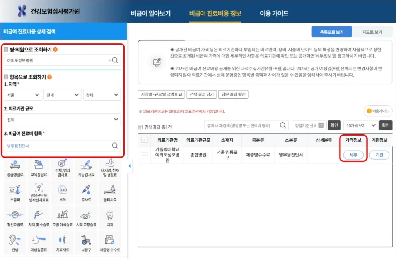Image resolution: width=396 pixels, height=259 pixels.
Task: Open the 이용 가이드 menu
Action: [274, 14]
